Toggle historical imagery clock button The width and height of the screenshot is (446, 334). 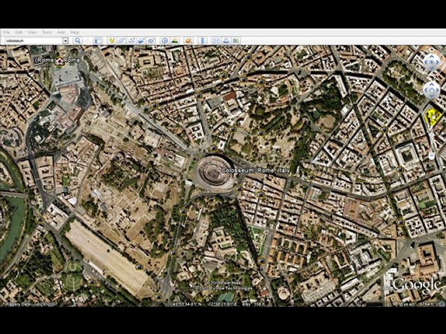164,41
